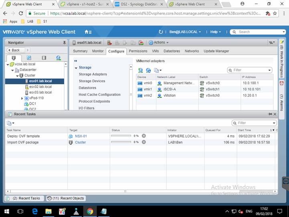
Task: Go Back in the Navigator
Action: coord(16,50)
